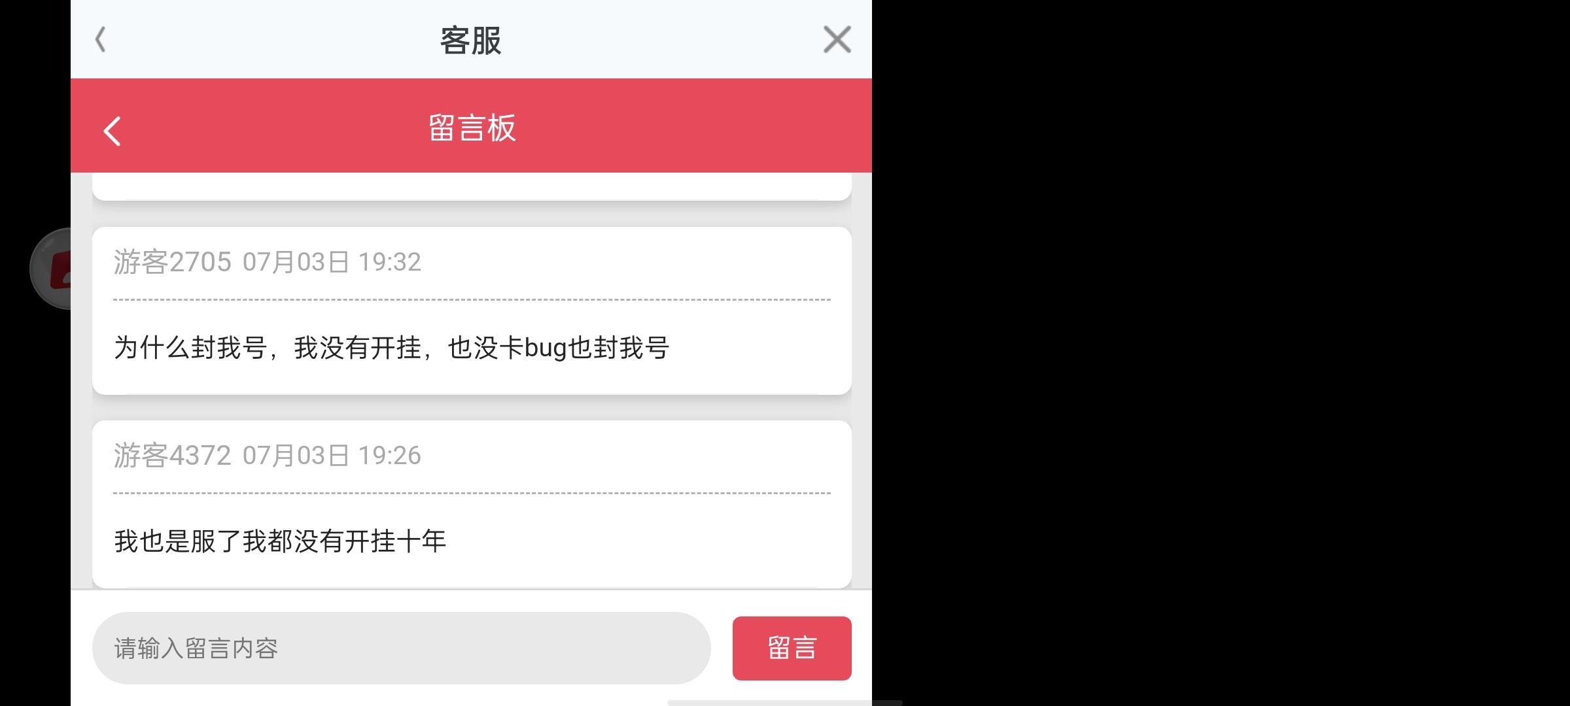Screen dimensions: 1570x706
Task: Select the username 游客4372
Action: click(x=173, y=456)
